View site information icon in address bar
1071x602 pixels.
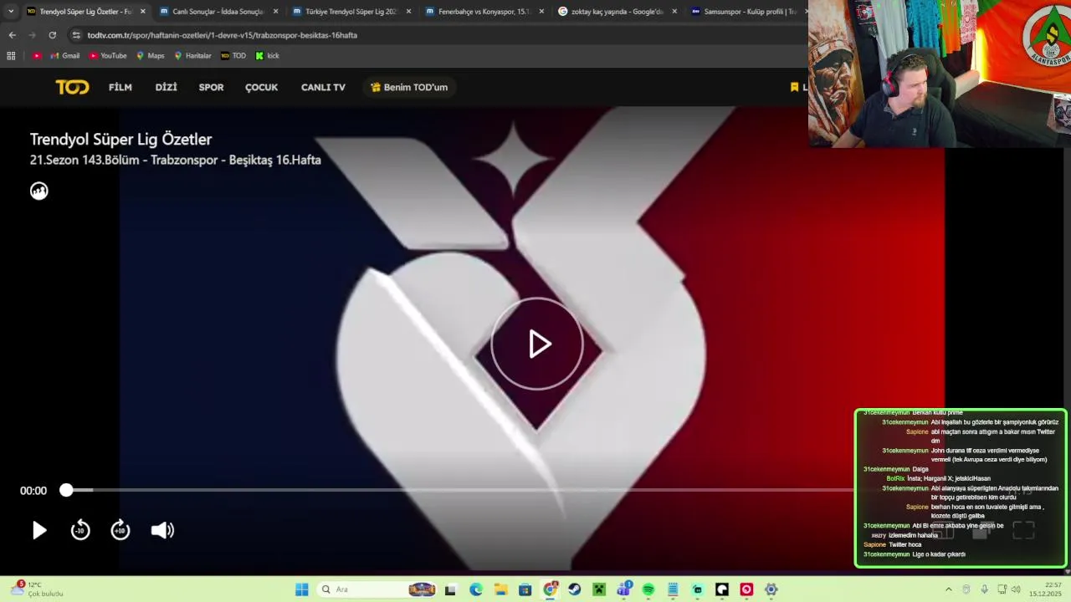click(x=76, y=35)
